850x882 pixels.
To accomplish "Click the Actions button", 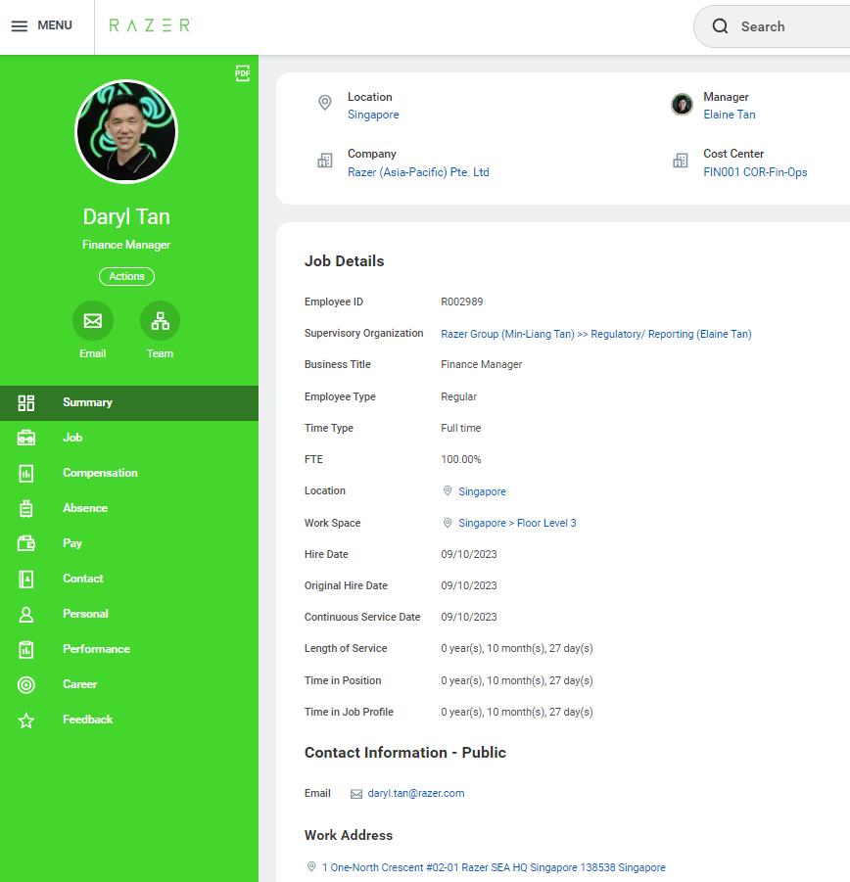I will point(126,276).
